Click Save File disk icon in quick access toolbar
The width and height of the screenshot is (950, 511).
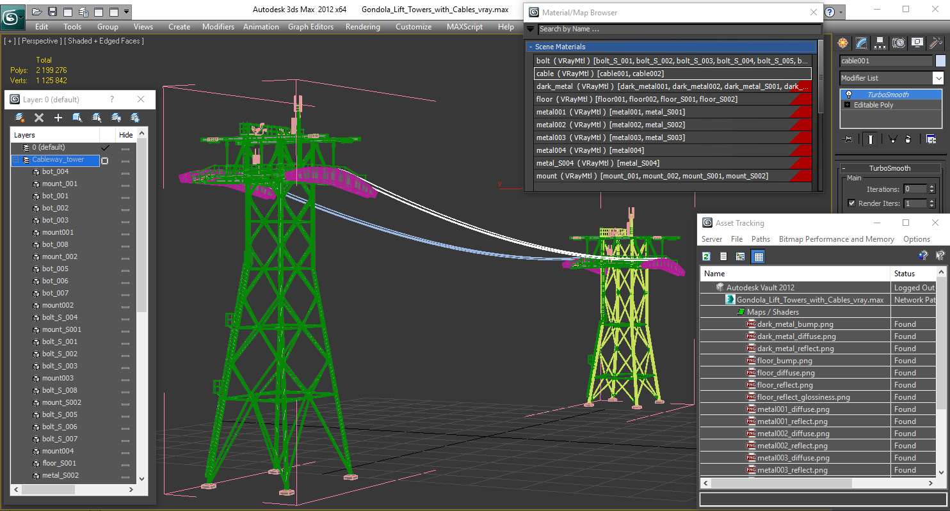[52, 12]
